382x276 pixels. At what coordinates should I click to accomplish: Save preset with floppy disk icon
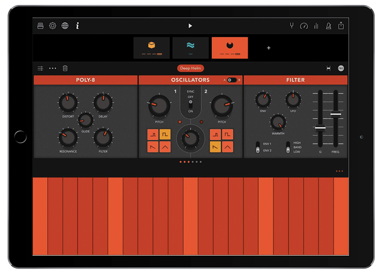329,68
